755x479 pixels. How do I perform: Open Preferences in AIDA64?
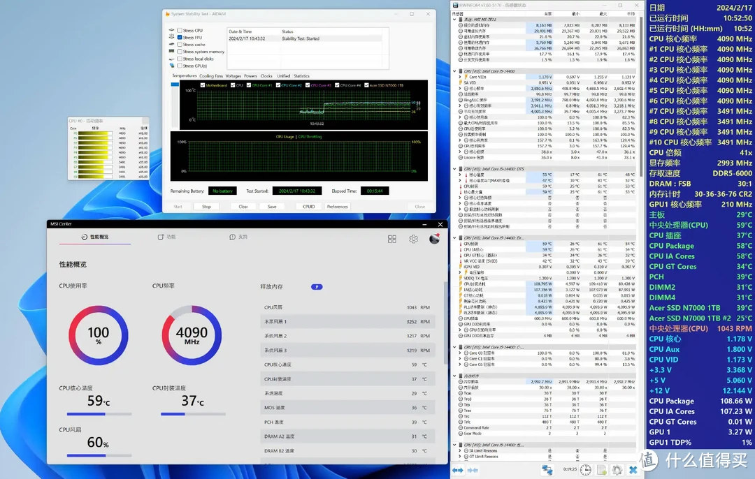(338, 206)
